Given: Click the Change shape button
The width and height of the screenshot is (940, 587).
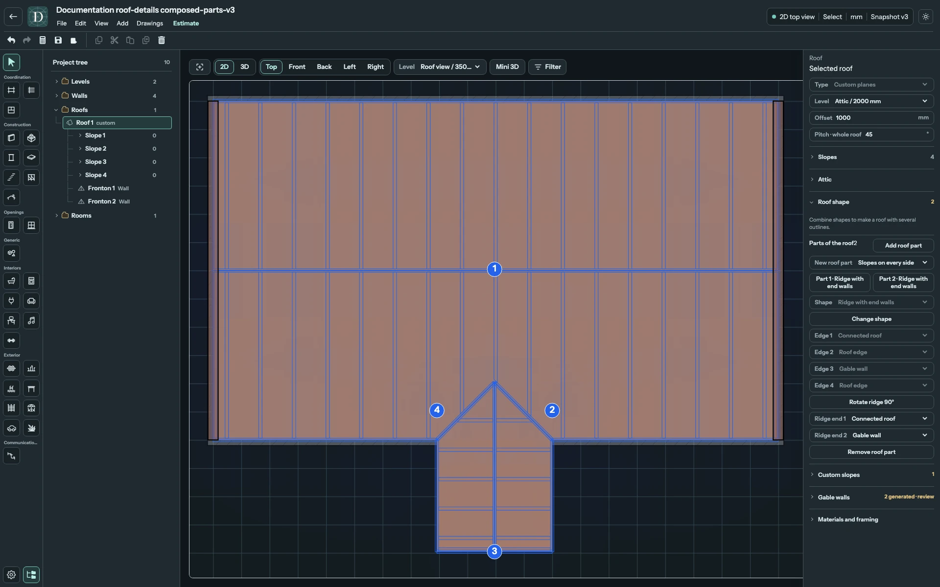Looking at the screenshot, I should 871,319.
